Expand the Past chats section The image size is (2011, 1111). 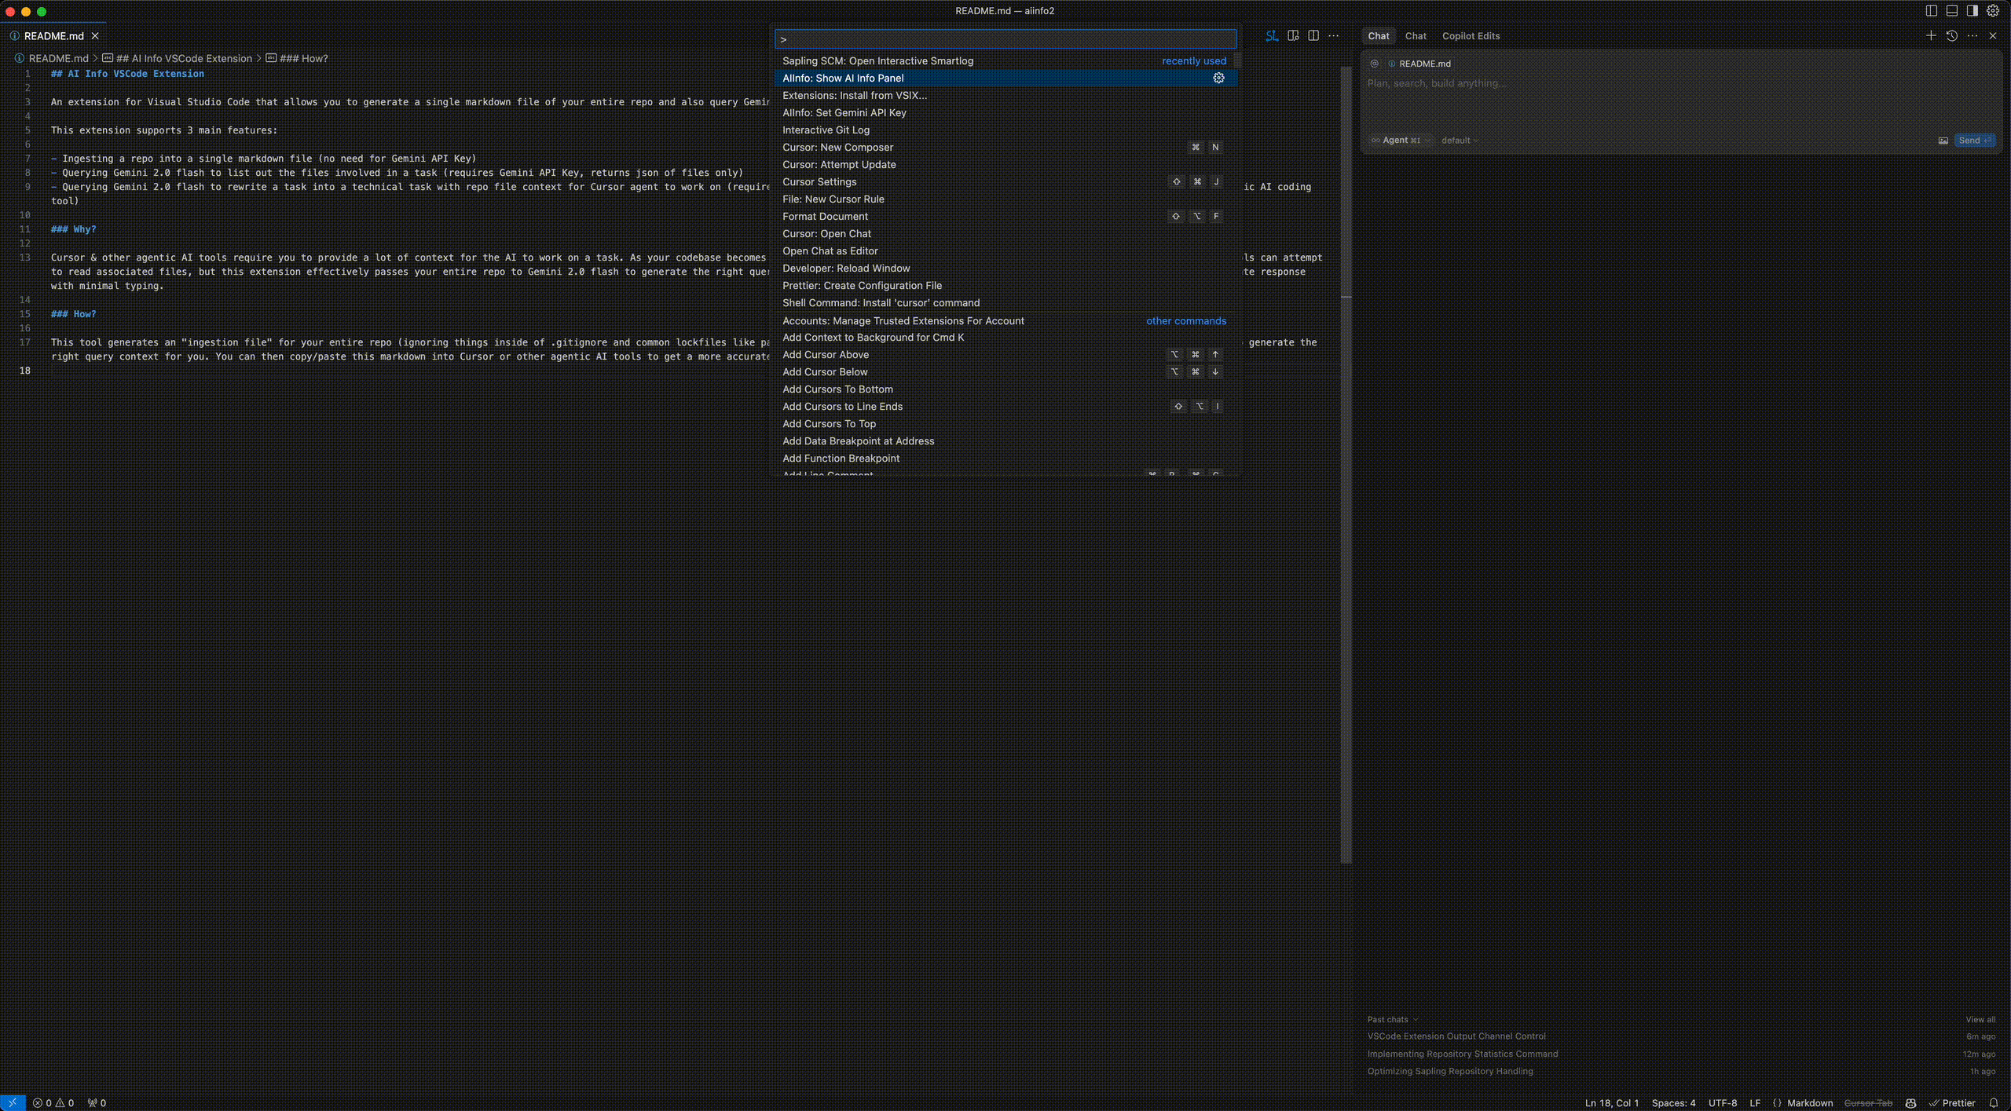pos(1392,1019)
